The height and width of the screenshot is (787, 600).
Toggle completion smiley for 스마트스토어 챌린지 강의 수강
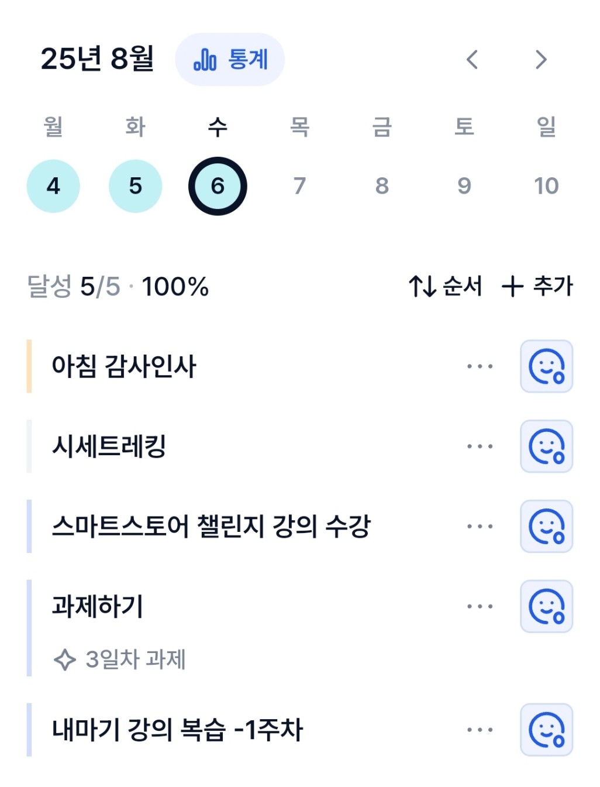(546, 527)
